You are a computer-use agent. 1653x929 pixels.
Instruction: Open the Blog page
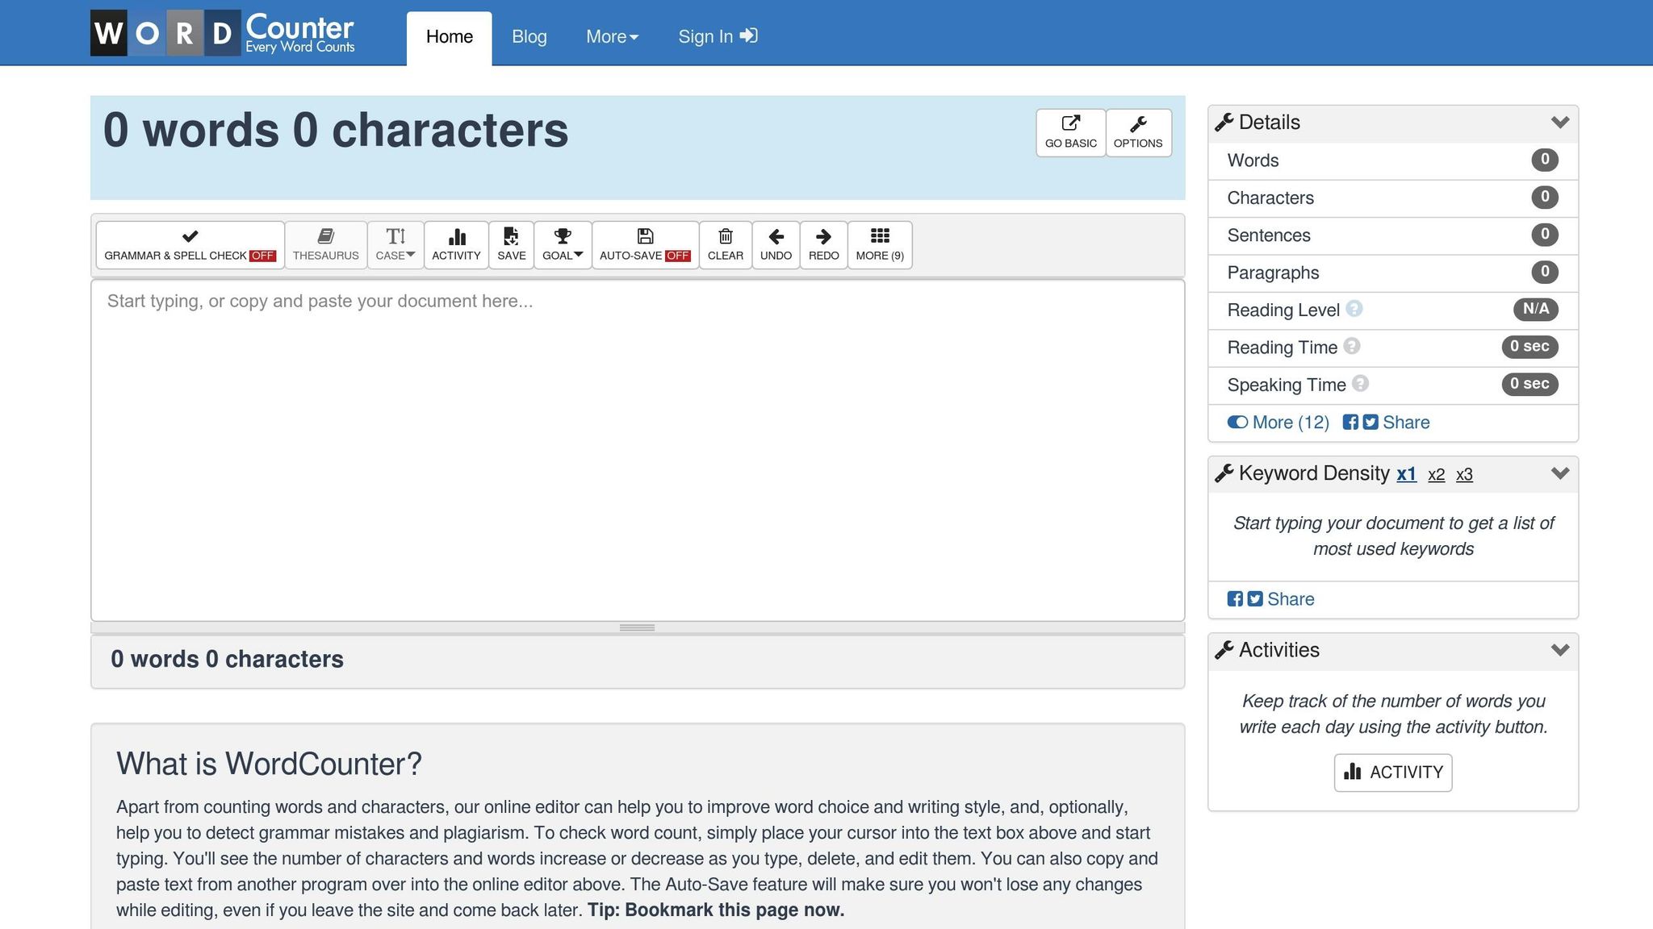click(529, 36)
